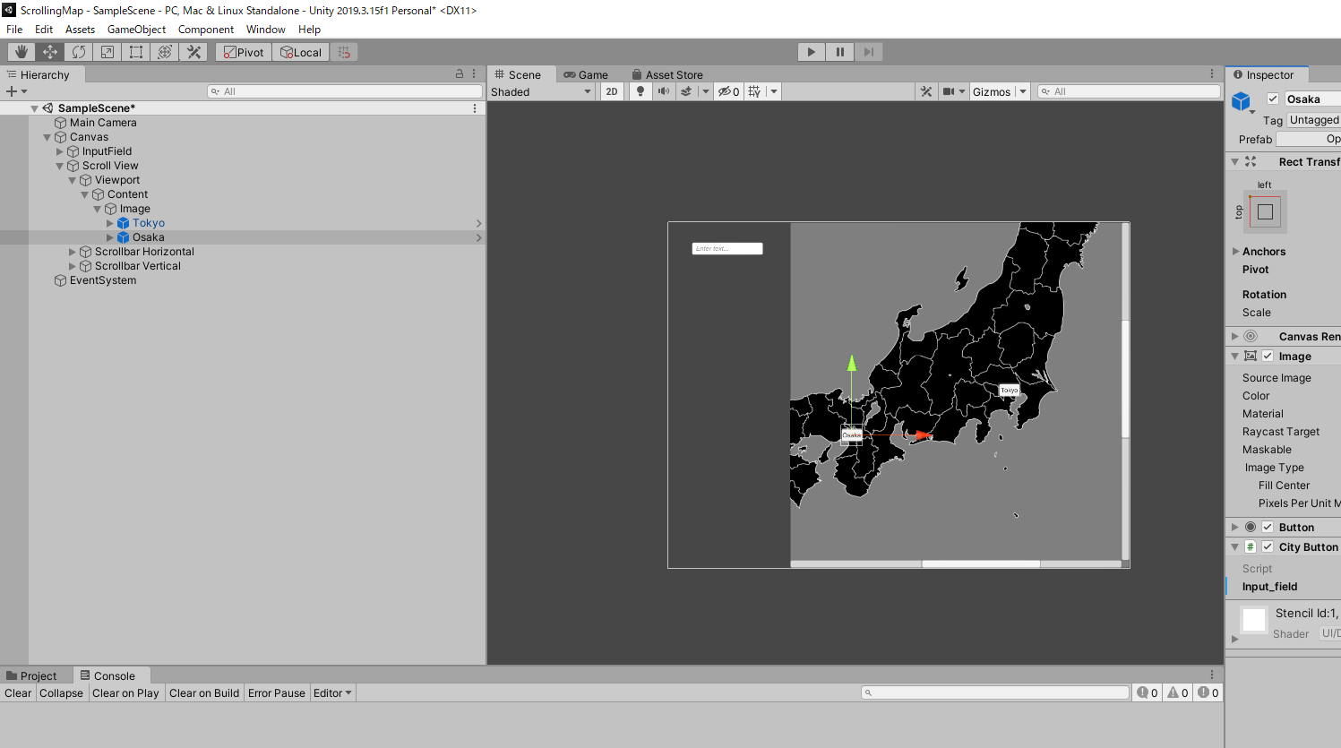
Task: Open anchor presets box
Action: pos(1265,212)
